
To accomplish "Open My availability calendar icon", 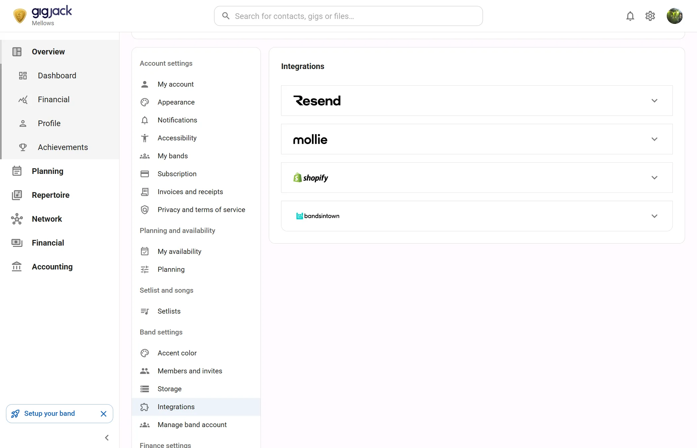I will 145,252.
